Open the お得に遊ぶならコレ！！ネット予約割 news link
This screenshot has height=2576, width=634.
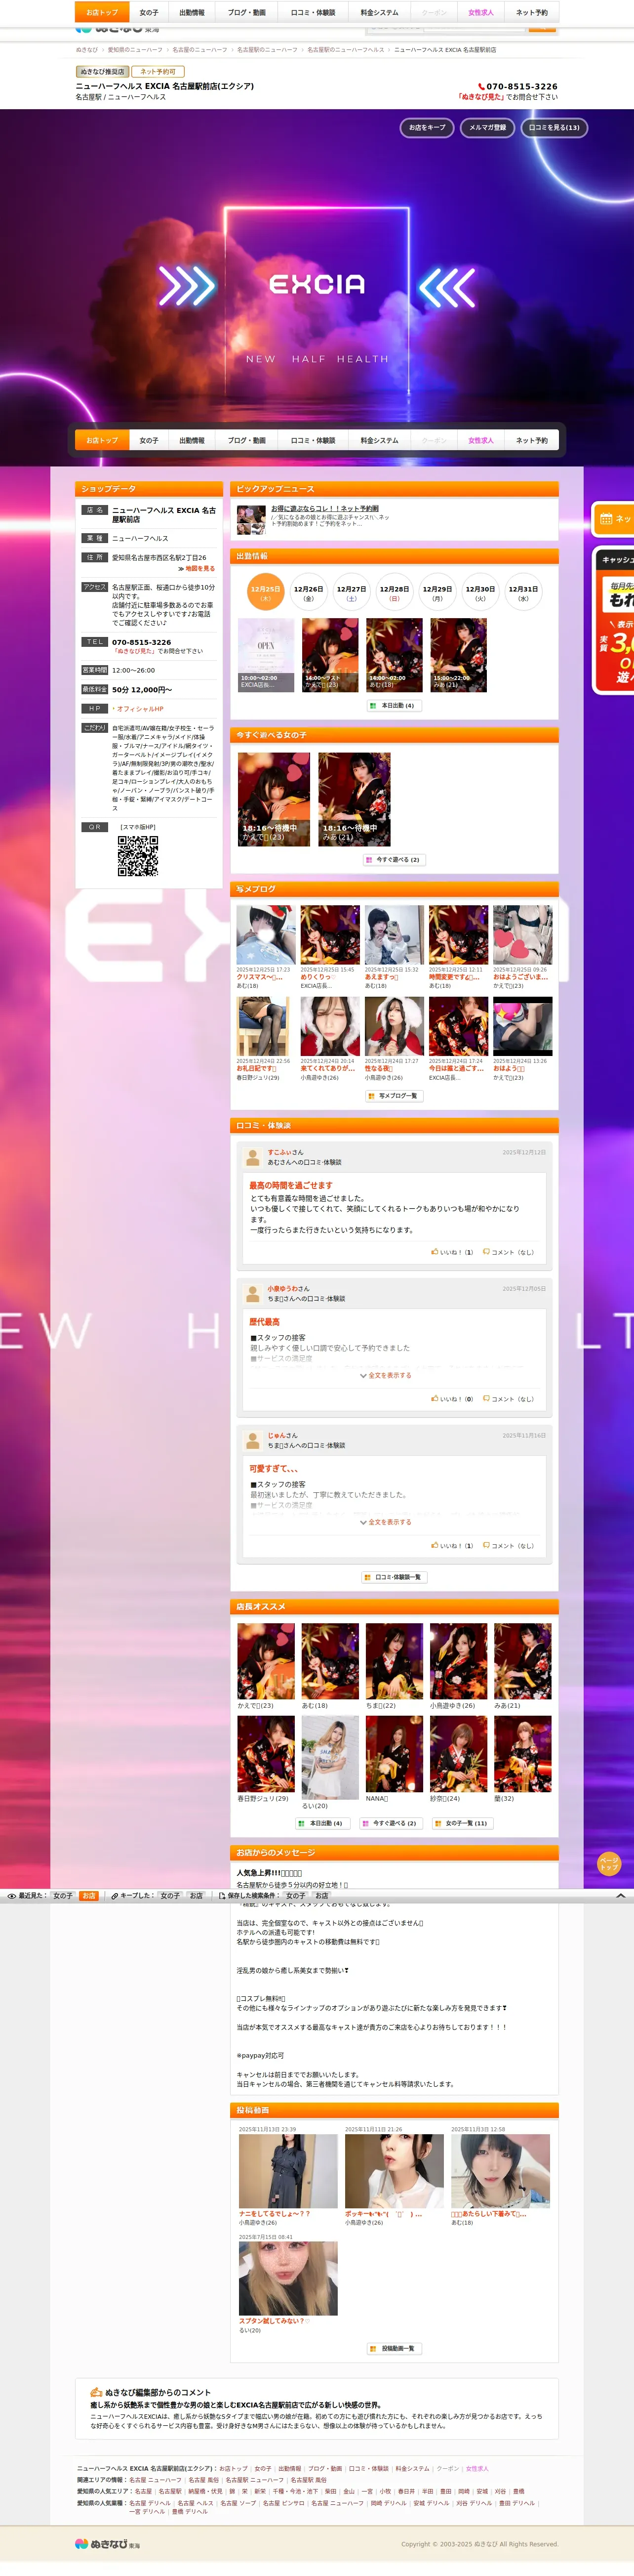pyautogui.click(x=325, y=508)
